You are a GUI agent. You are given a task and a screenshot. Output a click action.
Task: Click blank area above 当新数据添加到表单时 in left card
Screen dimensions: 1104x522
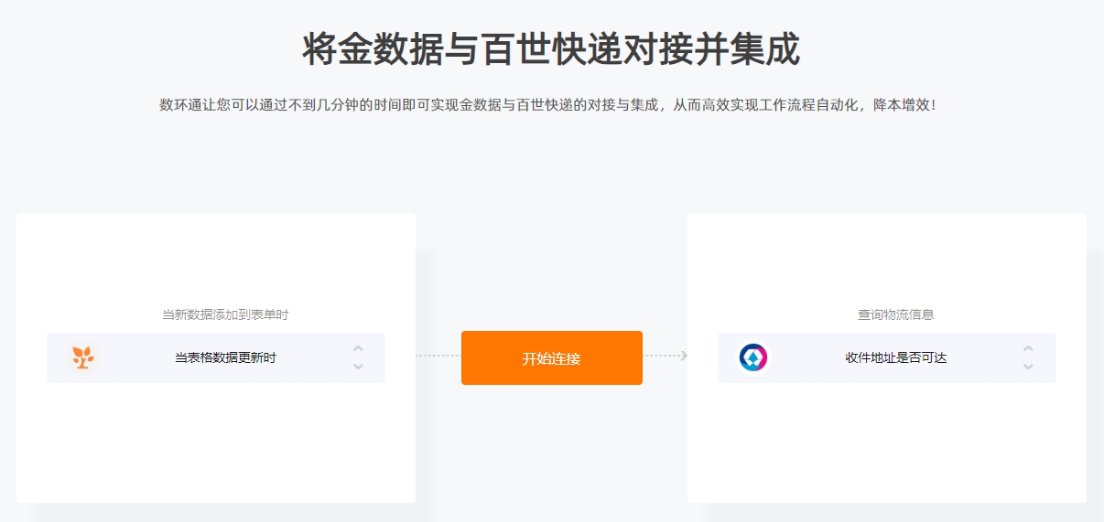tap(216, 261)
